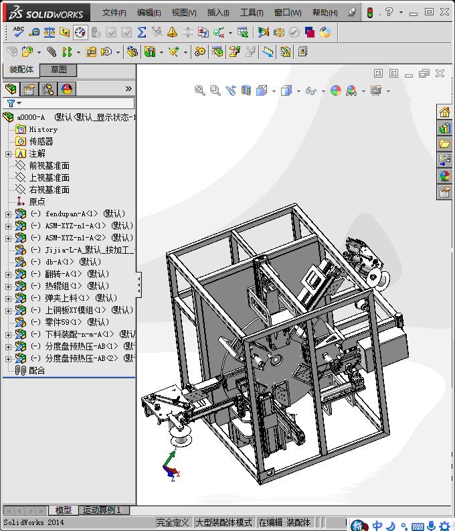The height and width of the screenshot is (531, 455).
Task: Open the Insert Components dropdown arrow
Action: coord(39,52)
